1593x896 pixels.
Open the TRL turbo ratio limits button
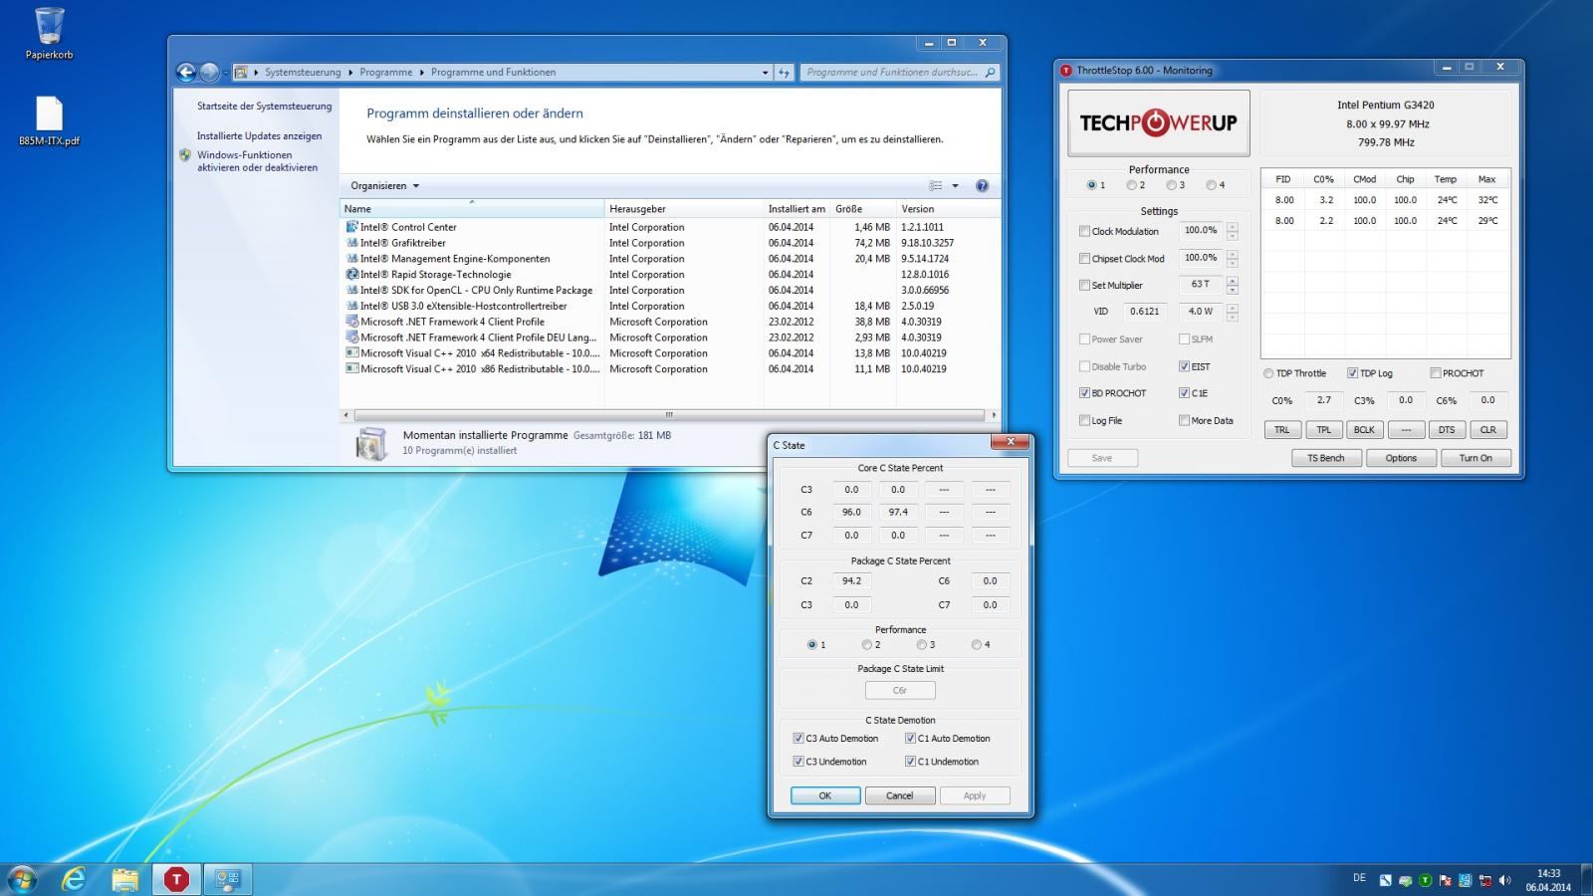coord(1281,430)
